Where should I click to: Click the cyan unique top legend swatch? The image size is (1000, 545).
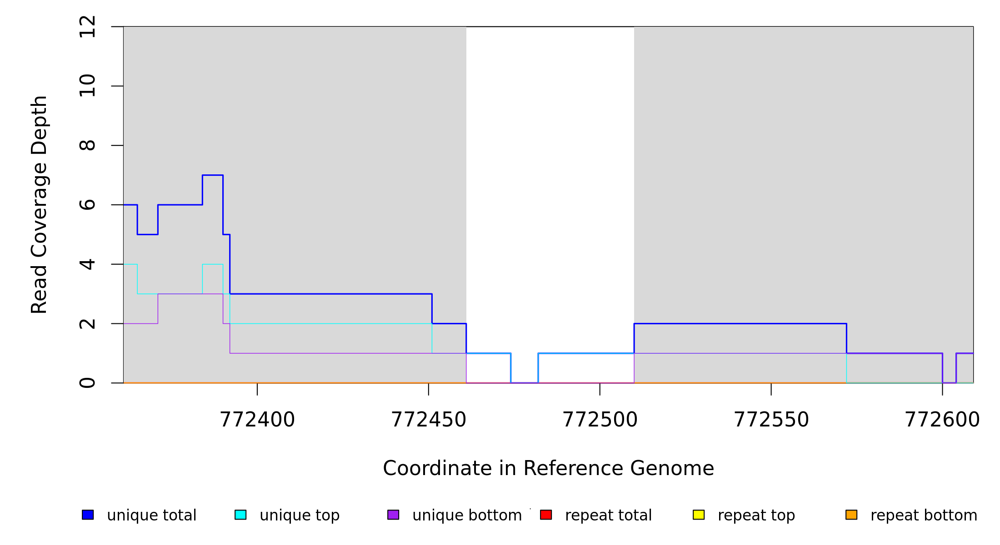(x=240, y=515)
